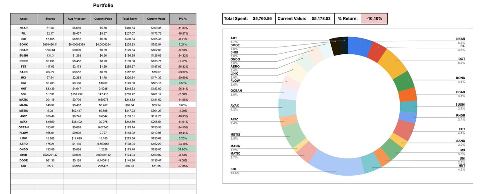Select FET P/L cell -26.82%
The width and height of the screenshot is (490, 194).
pyautogui.click(x=183, y=66)
